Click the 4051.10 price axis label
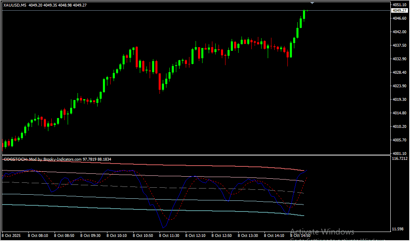Image resolution: width=410 pixels, height=241 pixels. tap(399, 5)
